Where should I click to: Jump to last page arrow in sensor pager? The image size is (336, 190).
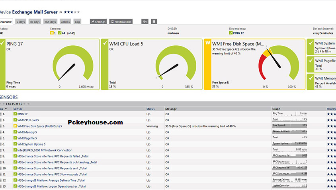point(28,104)
